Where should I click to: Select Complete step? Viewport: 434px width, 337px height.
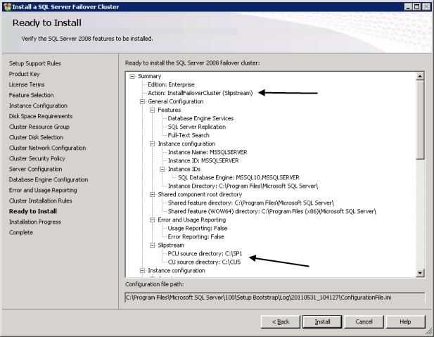[x=21, y=233]
